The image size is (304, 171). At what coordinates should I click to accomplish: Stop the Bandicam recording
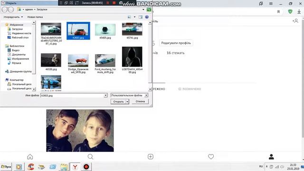(114, 3)
